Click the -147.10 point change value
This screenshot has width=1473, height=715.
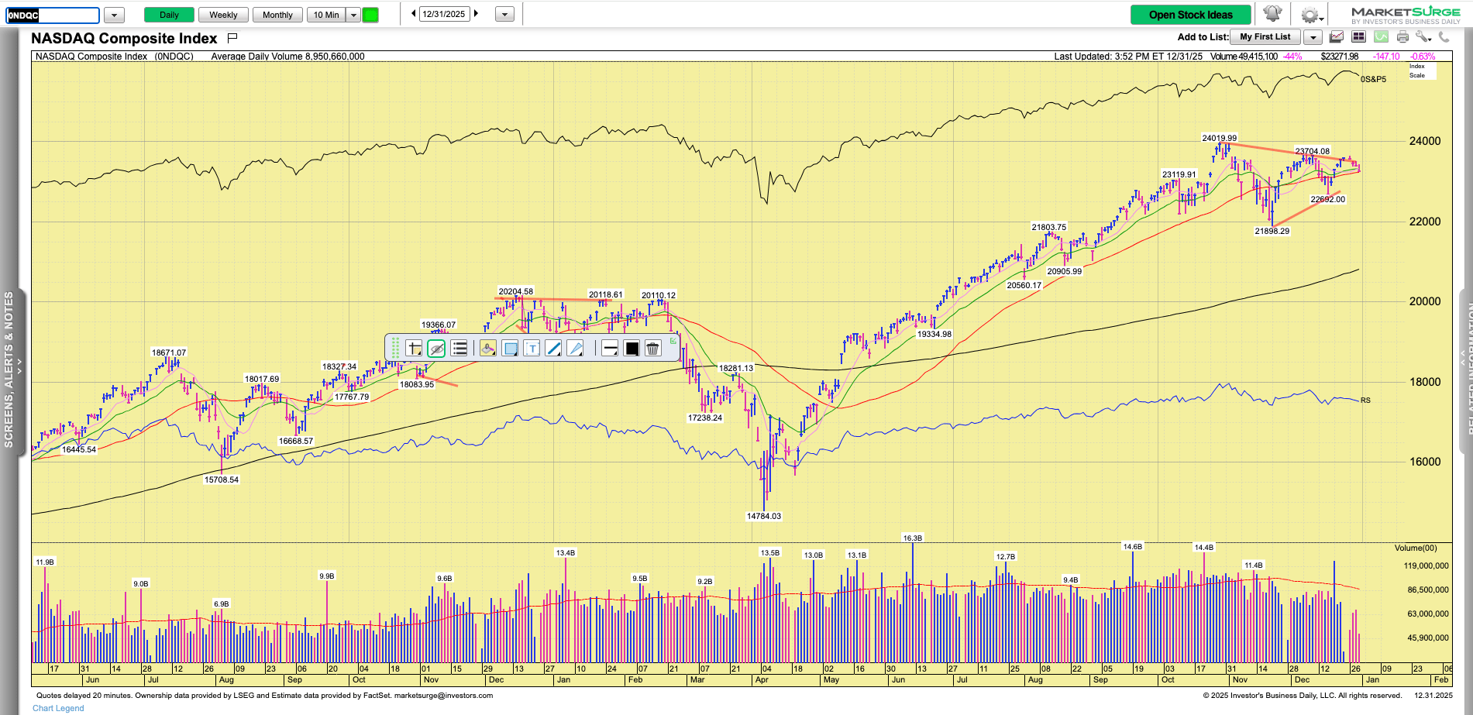click(x=1386, y=57)
